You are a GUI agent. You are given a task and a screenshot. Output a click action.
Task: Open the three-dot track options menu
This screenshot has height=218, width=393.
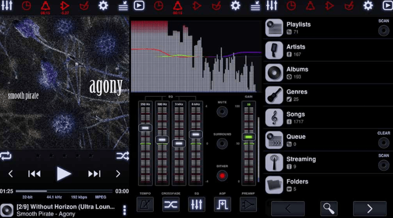(x=125, y=210)
